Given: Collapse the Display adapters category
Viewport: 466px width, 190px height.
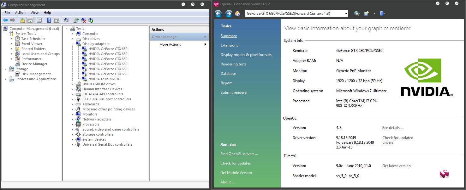Looking at the screenshot, I should (x=73, y=44).
